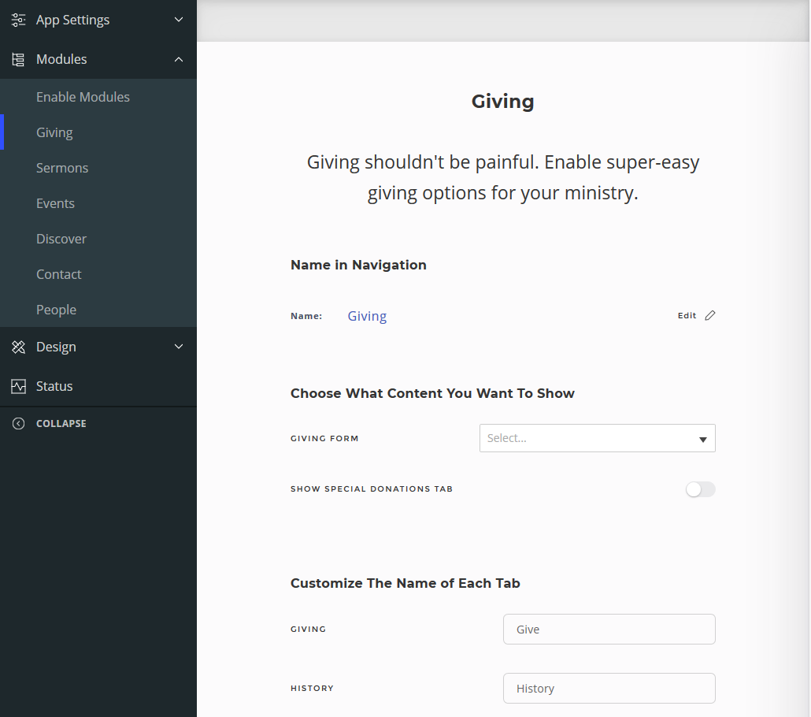Click the HISTORY field label
The image size is (811, 717).
pyautogui.click(x=312, y=688)
